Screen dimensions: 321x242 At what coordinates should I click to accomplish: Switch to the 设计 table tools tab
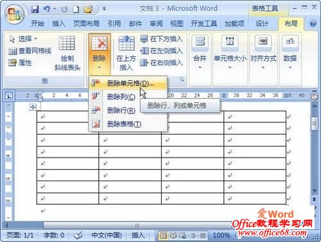[x=262, y=24]
